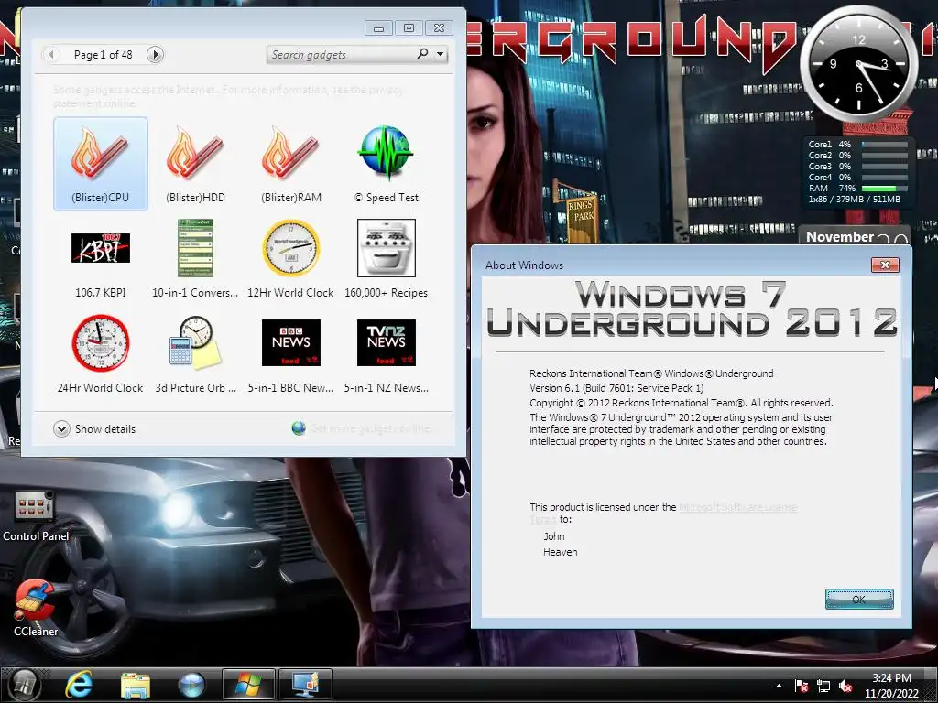Select the 106.7 KBPI gadget
The width and height of the screenshot is (938, 703).
pyautogui.click(x=101, y=259)
